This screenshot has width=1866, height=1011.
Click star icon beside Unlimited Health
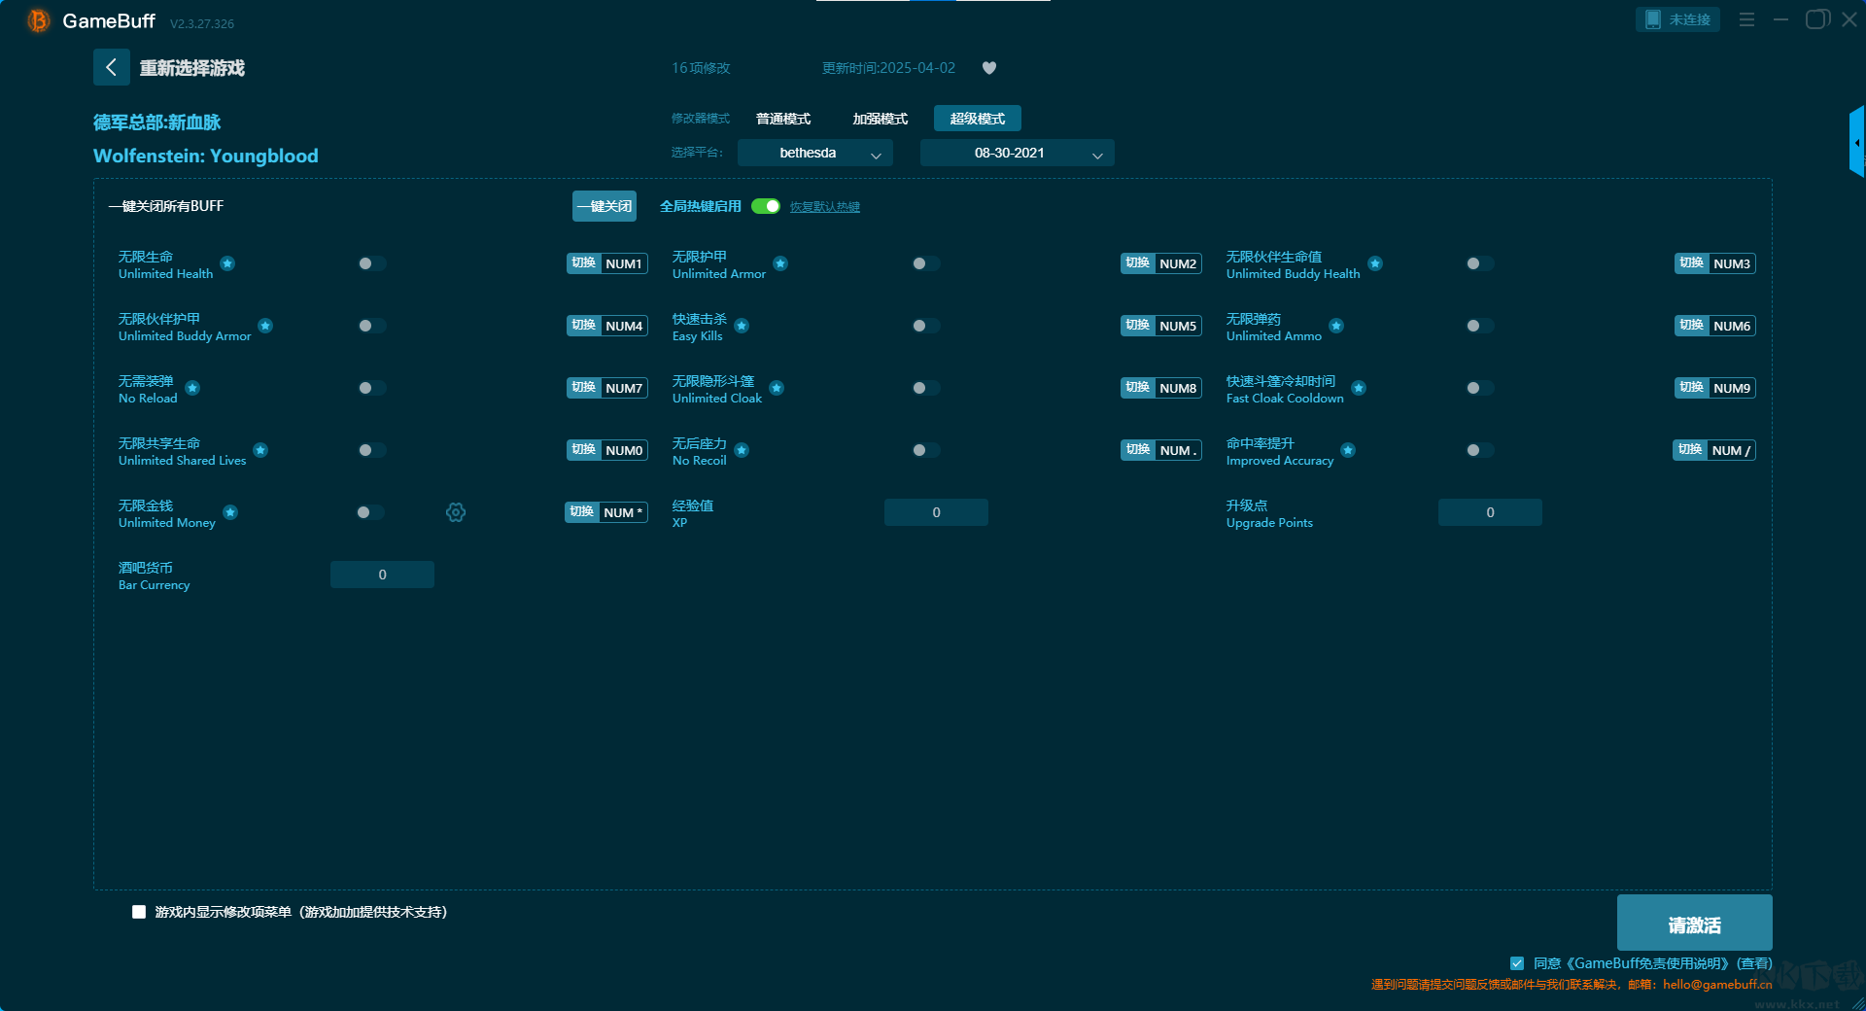point(227,263)
